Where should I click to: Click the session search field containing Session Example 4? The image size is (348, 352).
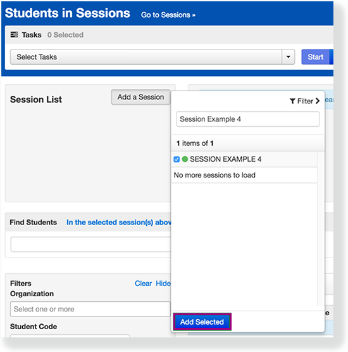click(x=247, y=119)
